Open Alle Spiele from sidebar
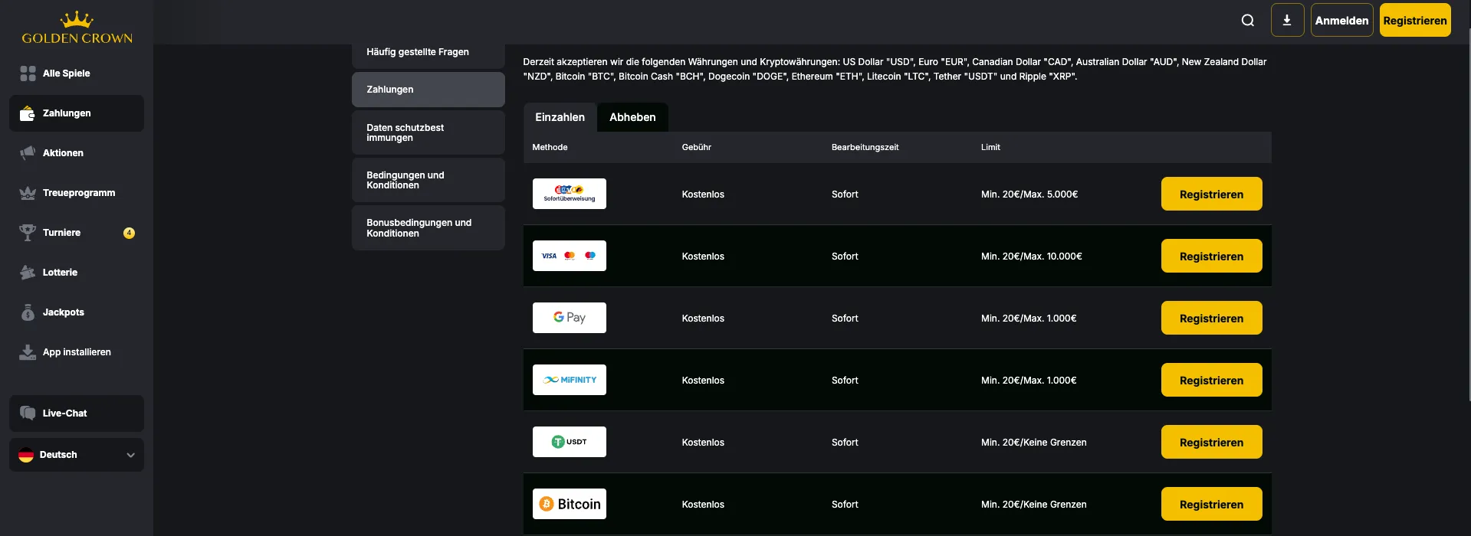 66,74
